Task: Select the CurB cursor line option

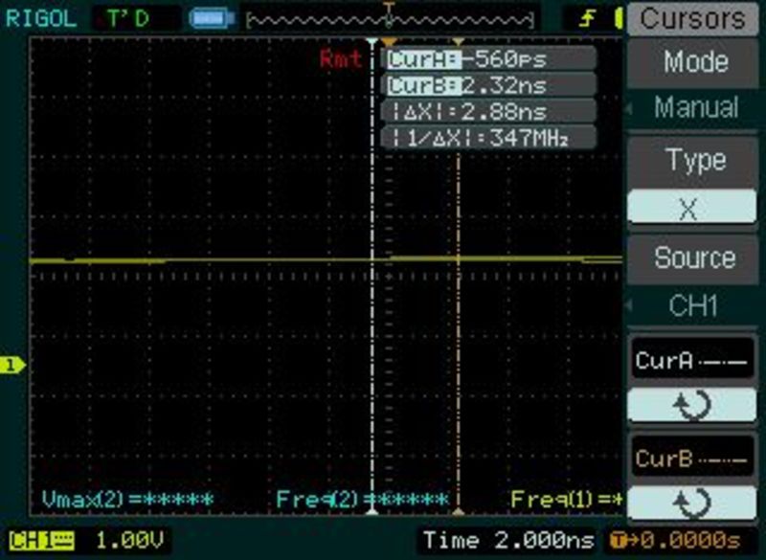Action: click(690, 459)
